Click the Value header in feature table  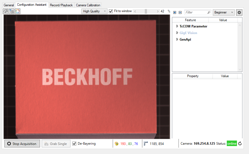pyautogui.click(x=223, y=20)
